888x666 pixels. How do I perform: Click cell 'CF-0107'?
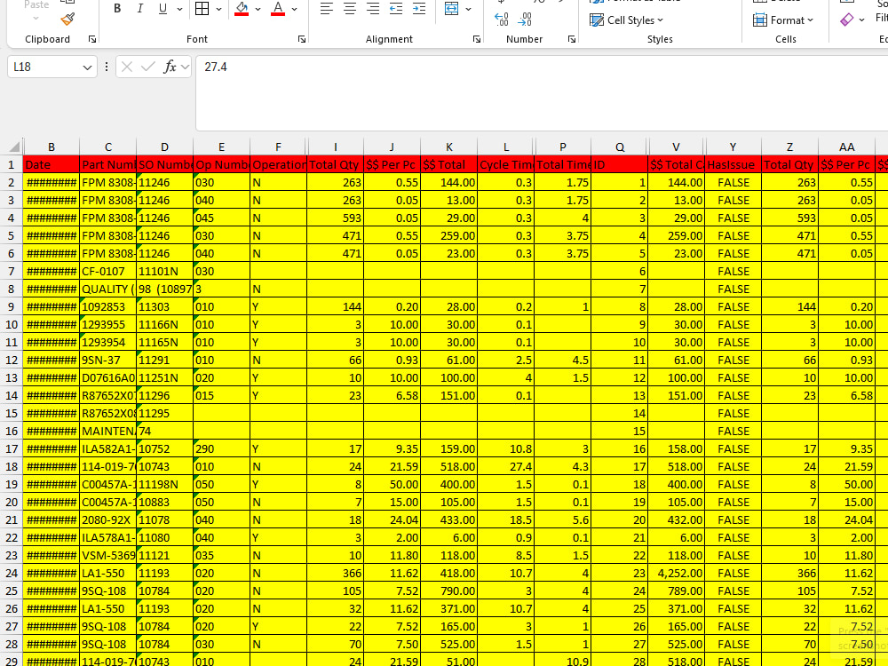click(x=107, y=271)
